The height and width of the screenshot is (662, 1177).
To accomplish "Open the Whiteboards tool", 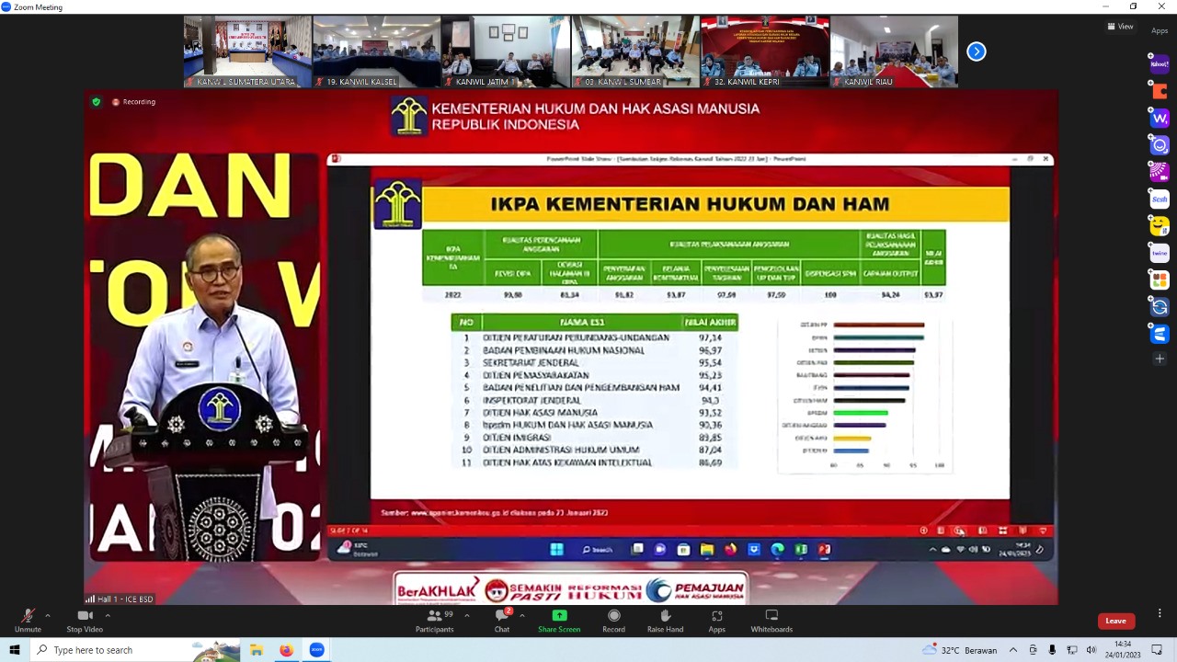I will (x=771, y=616).
